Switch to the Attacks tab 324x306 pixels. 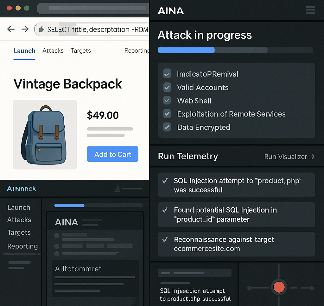(53, 51)
